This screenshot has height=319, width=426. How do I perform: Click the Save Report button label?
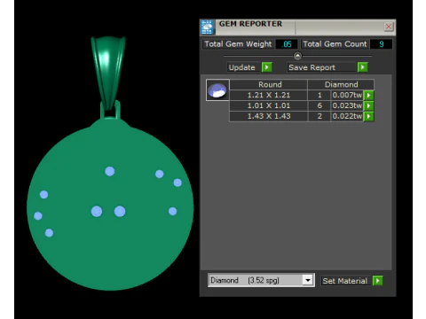coord(321,67)
